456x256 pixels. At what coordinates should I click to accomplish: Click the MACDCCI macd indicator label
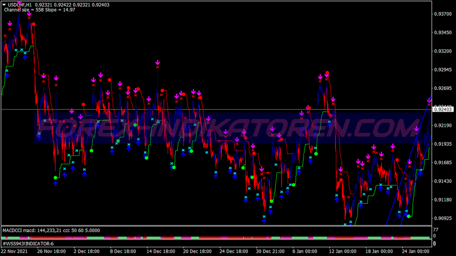click(51, 231)
